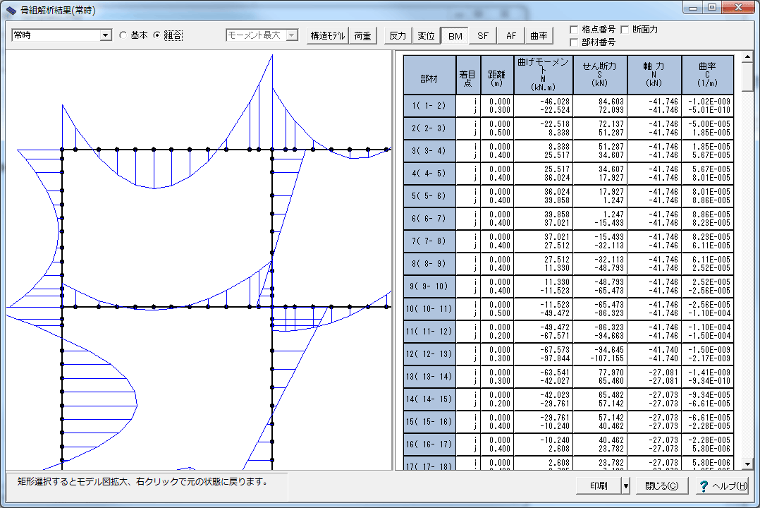Click the table vertical scrollbar thumb
Screen dimensions: 760x508
click(747, 76)
